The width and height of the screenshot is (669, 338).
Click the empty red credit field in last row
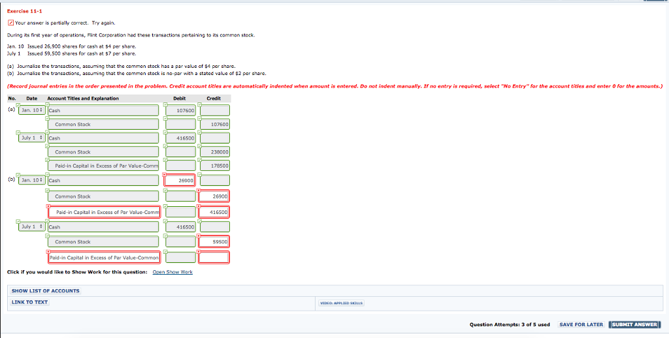[x=214, y=258]
